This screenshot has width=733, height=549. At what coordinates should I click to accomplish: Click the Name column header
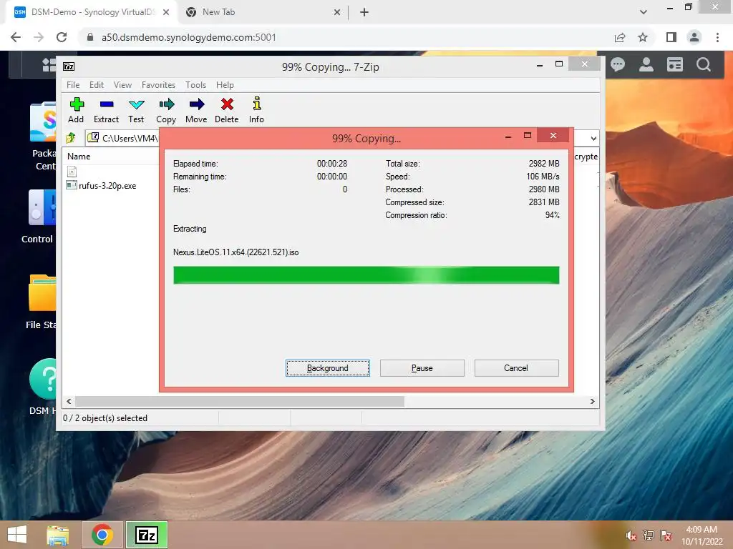pos(79,157)
